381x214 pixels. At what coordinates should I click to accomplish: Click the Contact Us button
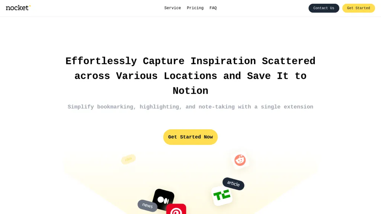[324, 8]
